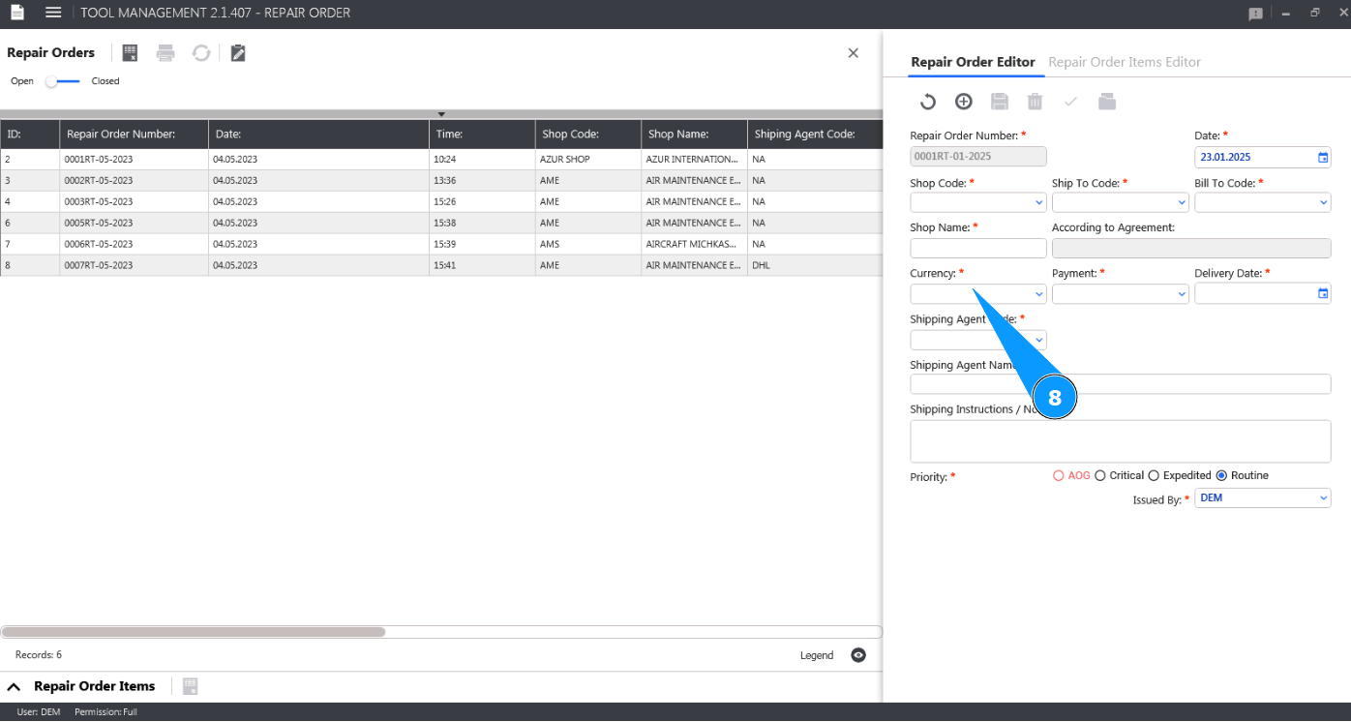Image resolution: width=1351 pixels, height=722 pixels.
Task: Open the repair order edit clipboard icon
Action: point(238,53)
